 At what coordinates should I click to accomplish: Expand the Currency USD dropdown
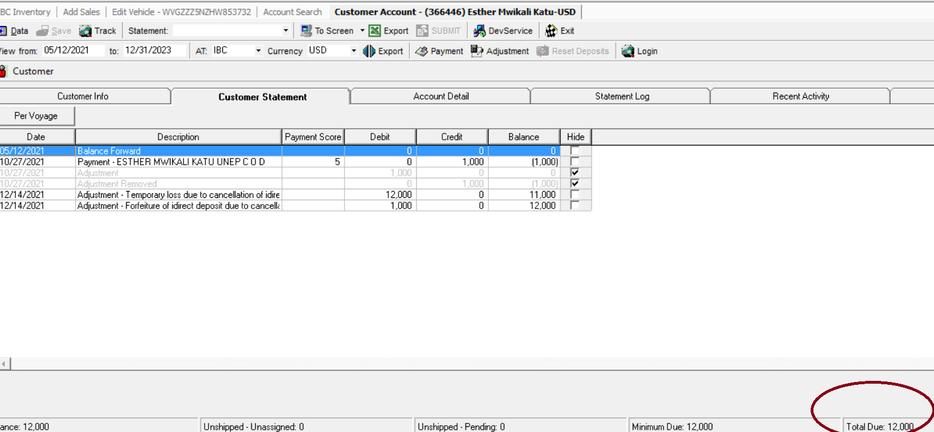354,51
